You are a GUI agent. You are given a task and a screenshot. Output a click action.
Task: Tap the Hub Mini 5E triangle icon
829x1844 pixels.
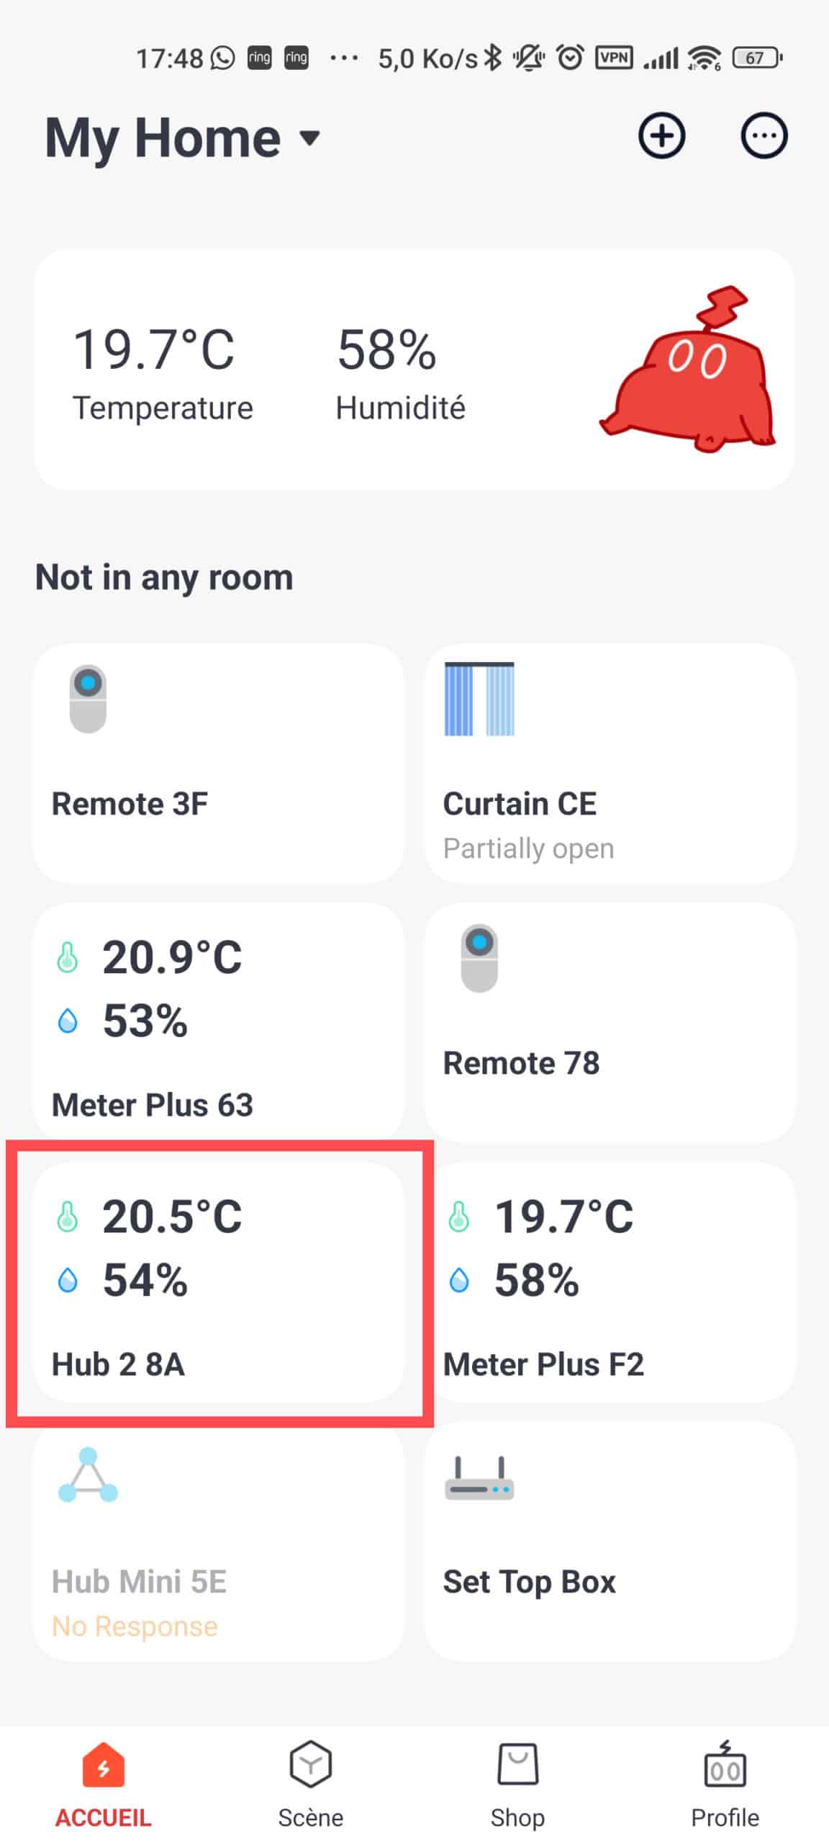pyautogui.click(x=88, y=1474)
